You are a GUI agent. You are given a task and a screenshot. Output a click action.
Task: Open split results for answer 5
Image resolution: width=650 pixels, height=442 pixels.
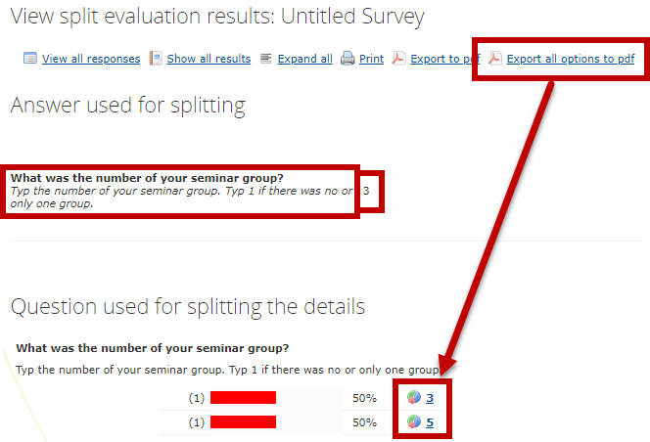coord(430,422)
